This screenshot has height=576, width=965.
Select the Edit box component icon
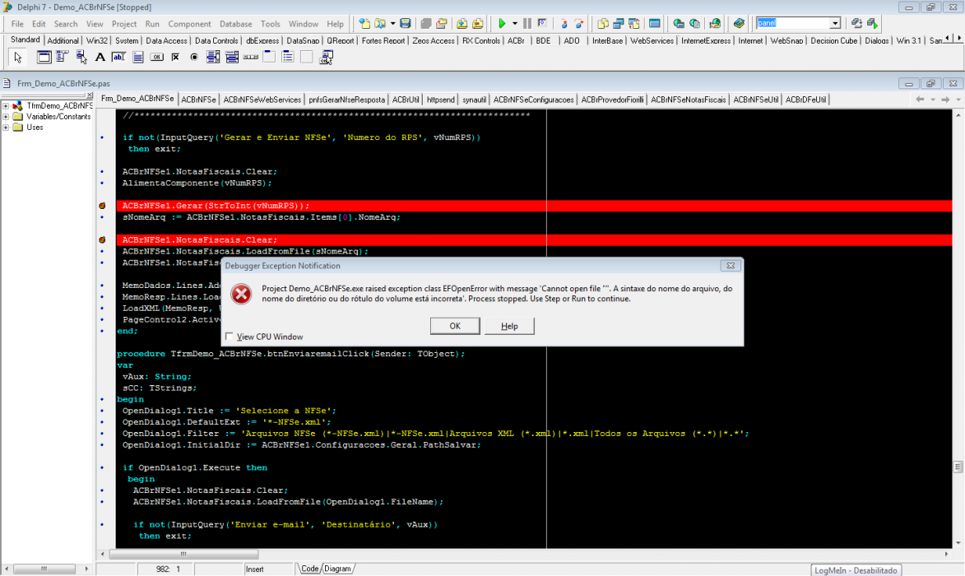tap(118, 58)
